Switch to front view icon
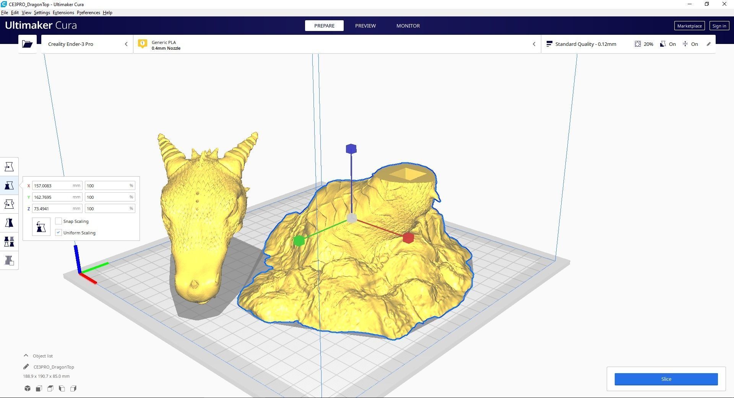The width and height of the screenshot is (734, 398). [39, 388]
